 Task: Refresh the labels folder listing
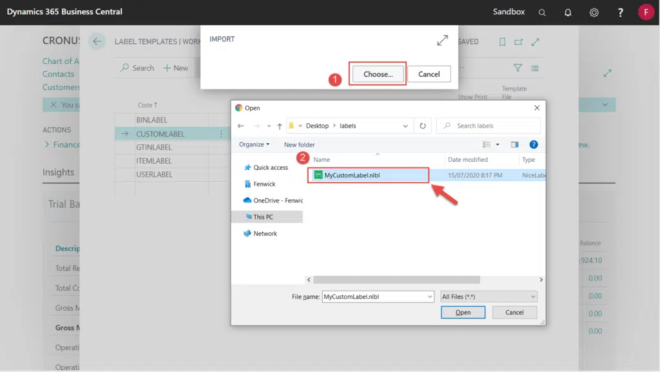(423, 126)
